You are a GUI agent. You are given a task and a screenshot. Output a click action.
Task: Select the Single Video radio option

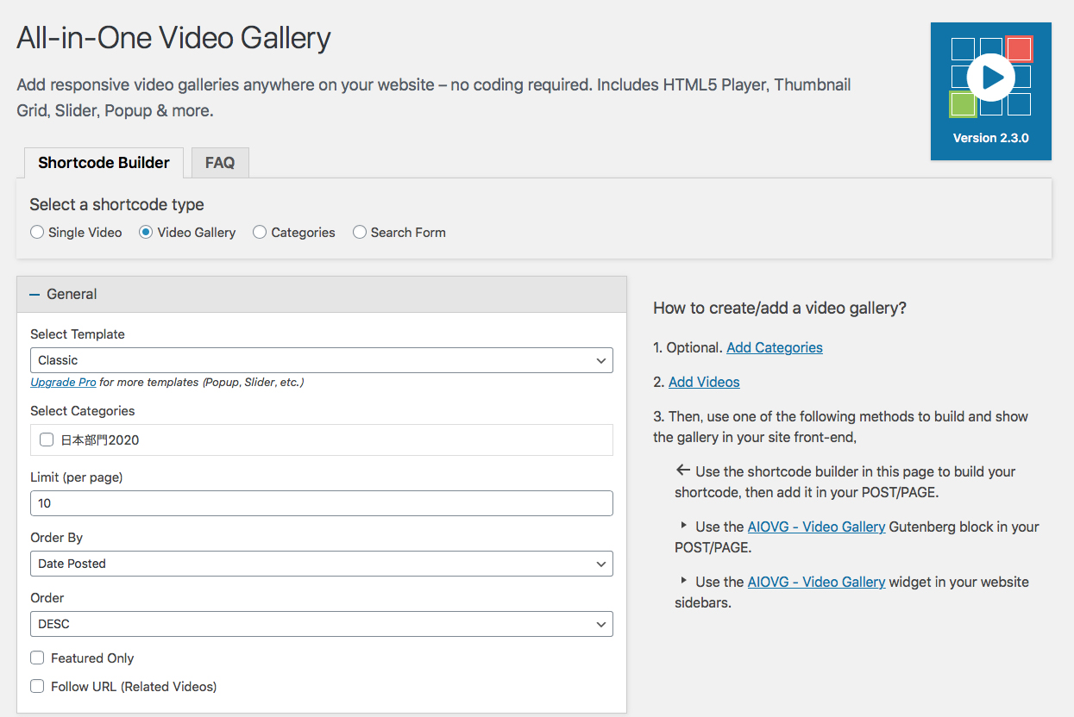point(37,233)
